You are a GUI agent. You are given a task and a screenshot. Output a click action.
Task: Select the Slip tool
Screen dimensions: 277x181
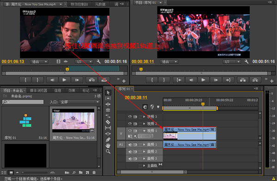[108, 128]
